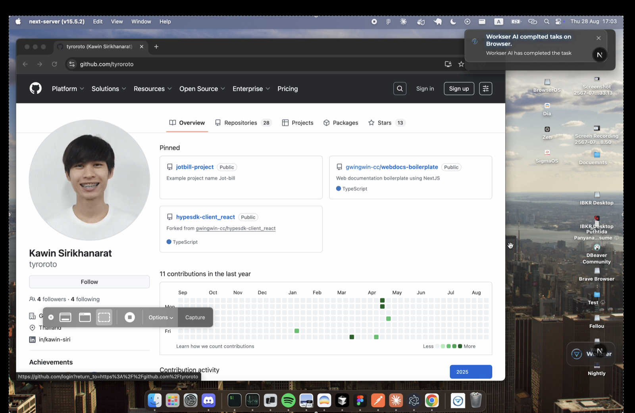Switch to the Projects tab
The width and height of the screenshot is (635, 413).
(x=298, y=123)
